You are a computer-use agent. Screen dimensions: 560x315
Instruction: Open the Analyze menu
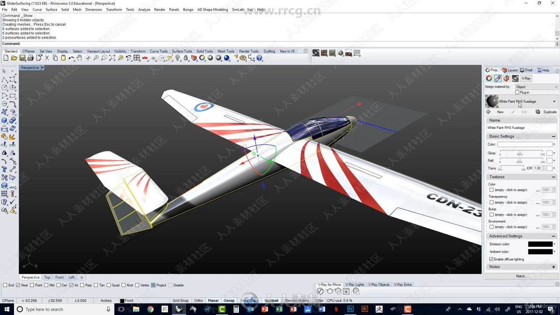pos(144,9)
